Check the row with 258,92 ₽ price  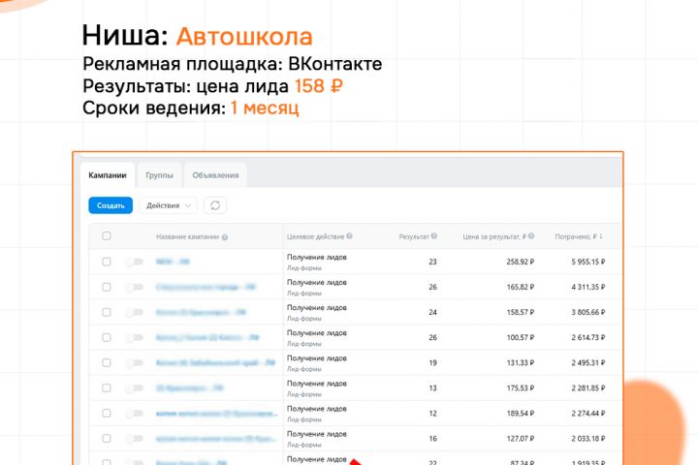tap(107, 262)
